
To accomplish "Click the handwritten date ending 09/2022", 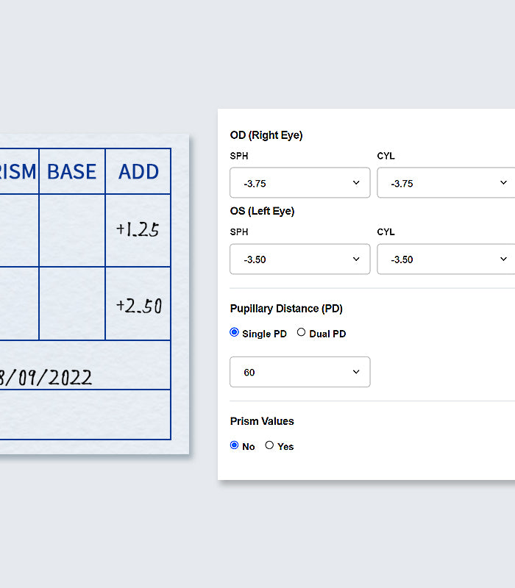I will [x=46, y=378].
